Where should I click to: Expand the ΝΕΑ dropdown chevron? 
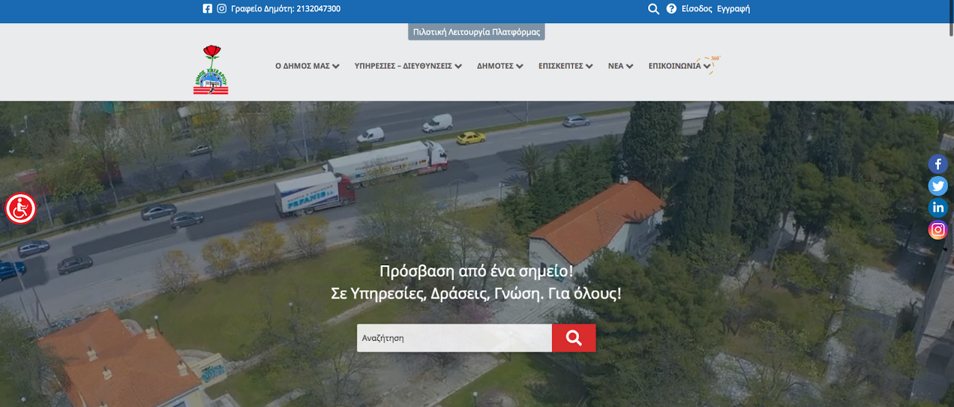click(x=630, y=66)
